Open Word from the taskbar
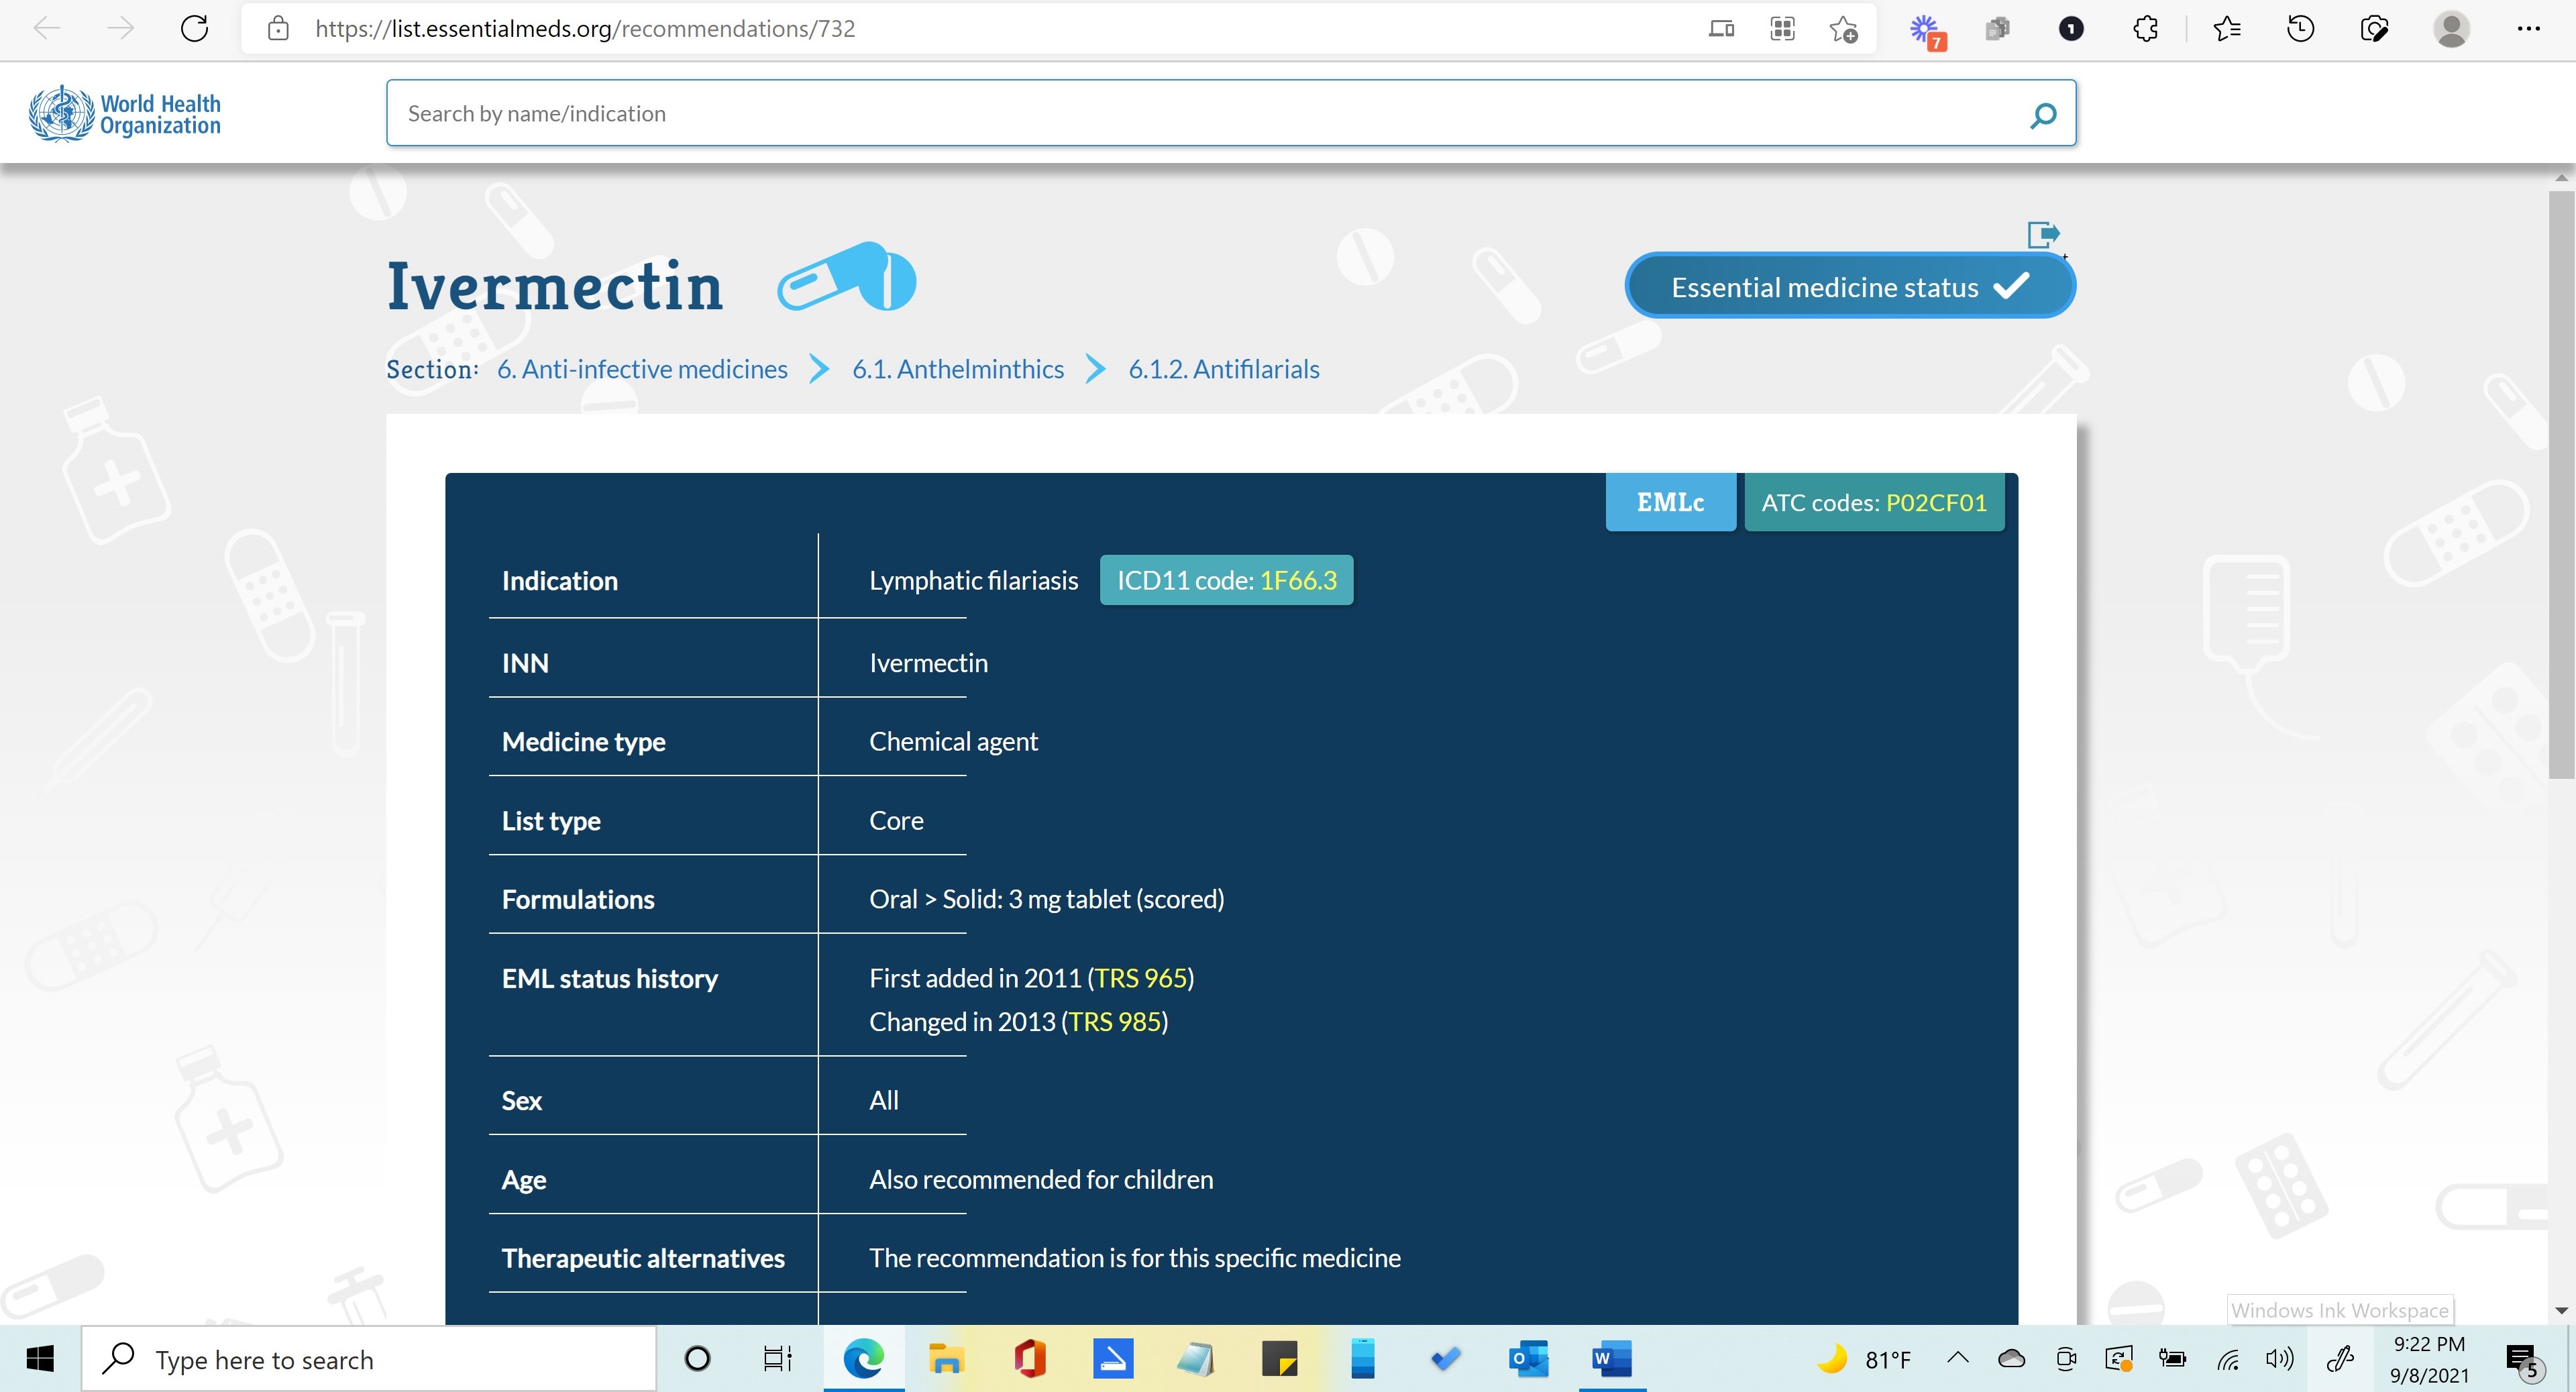This screenshot has width=2576, height=1392. point(1611,1359)
